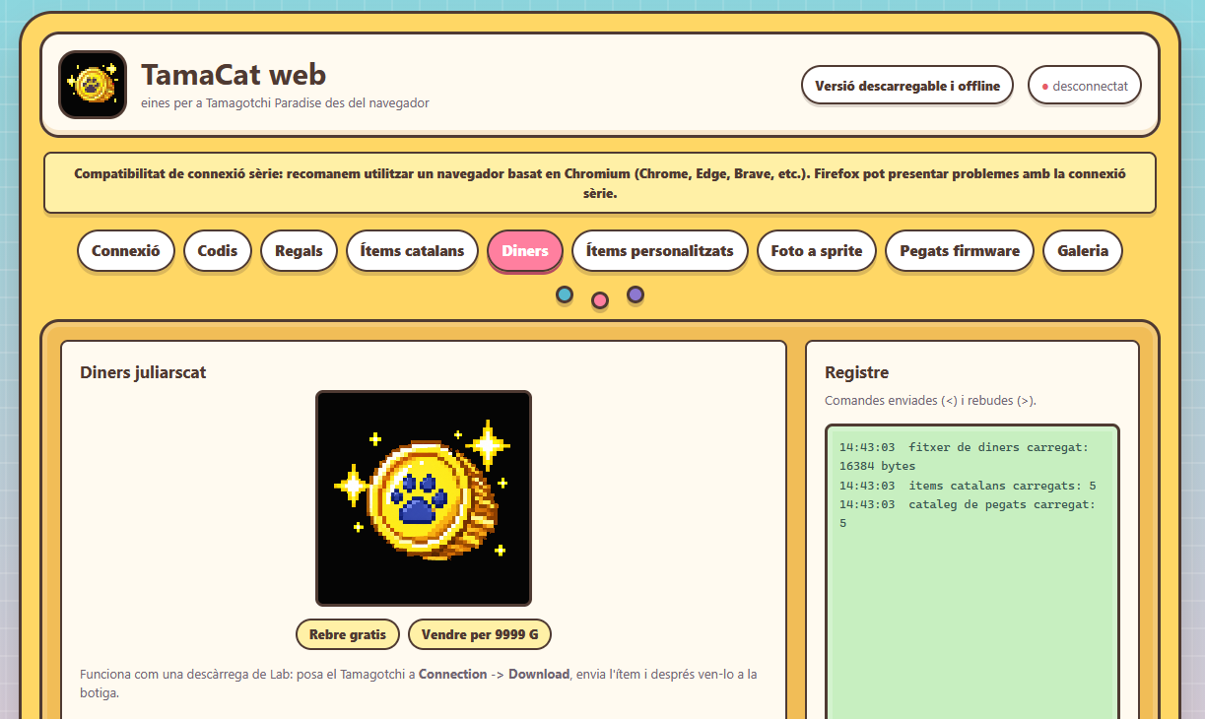Viewport: 1205px width, 719px height.
Task: Open the Regals tab
Action: [x=299, y=250]
